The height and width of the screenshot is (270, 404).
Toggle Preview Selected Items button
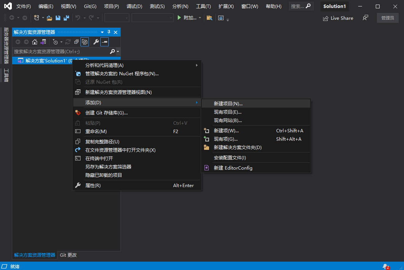click(x=105, y=42)
